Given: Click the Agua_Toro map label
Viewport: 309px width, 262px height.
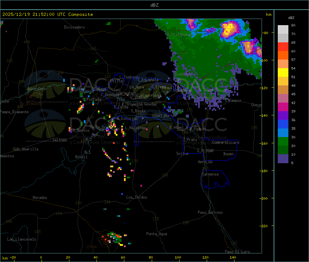Looking at the screenshot, I should (37, 89).
